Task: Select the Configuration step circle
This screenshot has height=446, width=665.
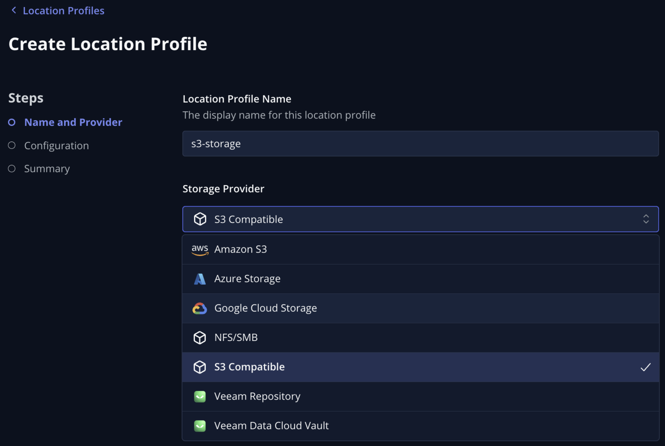Action: click(x=12, y=145)
